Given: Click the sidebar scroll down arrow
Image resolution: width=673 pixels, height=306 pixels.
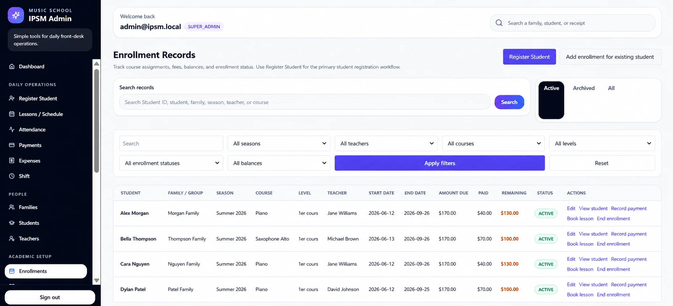Looking at the screenshot, I should pos(97,280).
